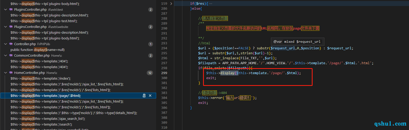The width and height of the screenshot is (409, 130).
Task: Open the template.'/index' search result
Action: (x=41, y=79)
